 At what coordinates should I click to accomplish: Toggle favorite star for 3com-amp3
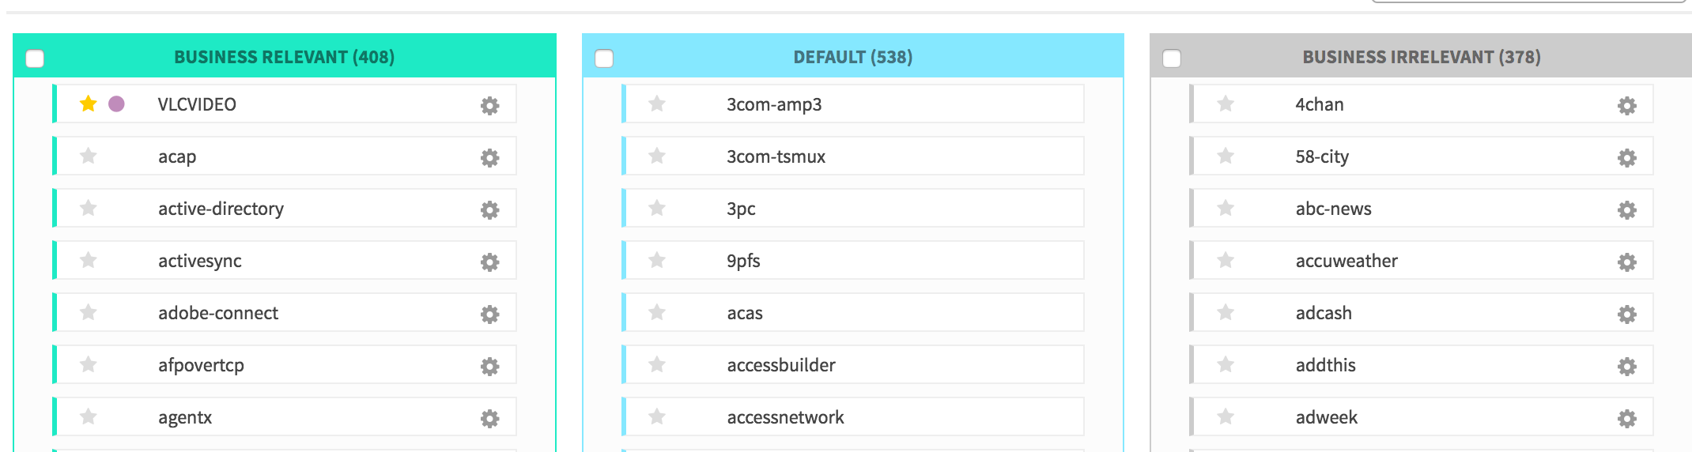point(657,104)
